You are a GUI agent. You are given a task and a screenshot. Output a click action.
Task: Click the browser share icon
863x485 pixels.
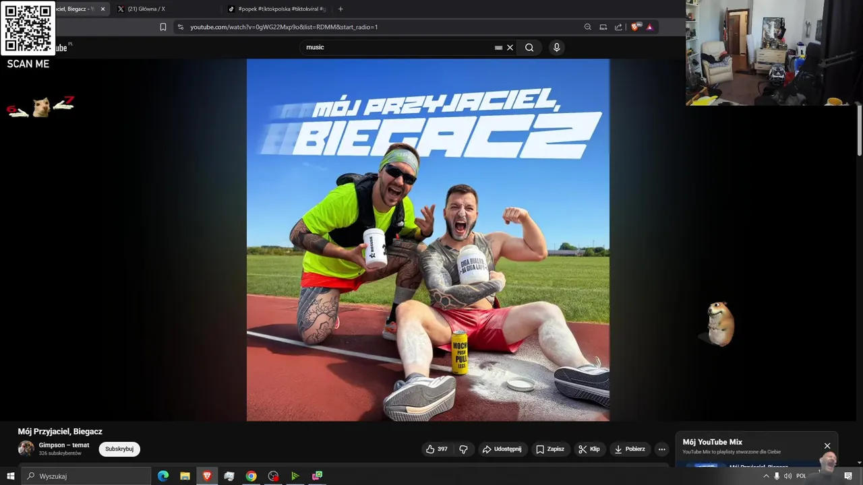point(618,27)
